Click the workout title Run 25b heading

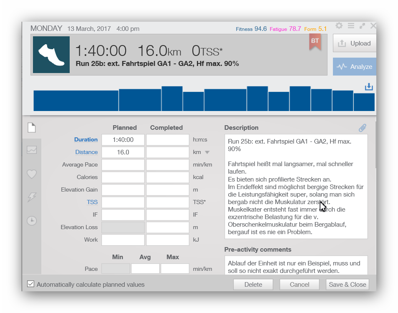click(157, 64)
